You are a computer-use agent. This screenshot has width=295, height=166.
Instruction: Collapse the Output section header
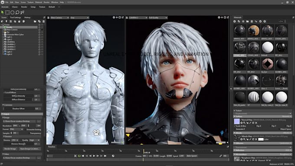(22, 114)
